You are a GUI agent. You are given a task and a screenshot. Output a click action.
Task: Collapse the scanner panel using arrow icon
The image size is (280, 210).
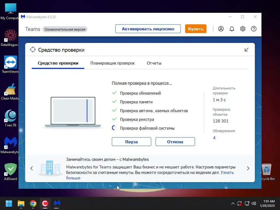click(246, 50)
